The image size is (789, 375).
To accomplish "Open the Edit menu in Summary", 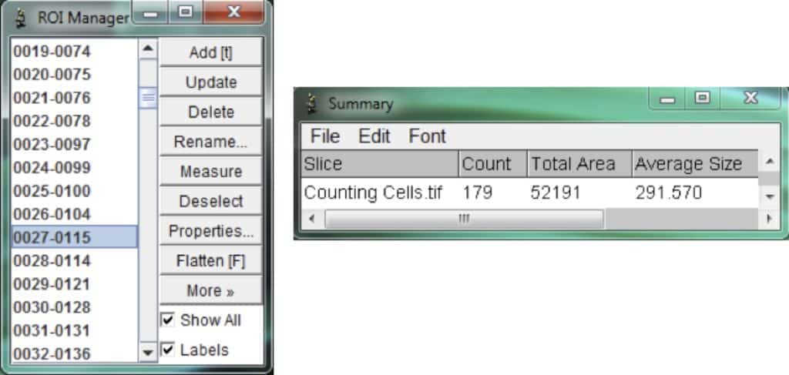I will click(374, 136).
